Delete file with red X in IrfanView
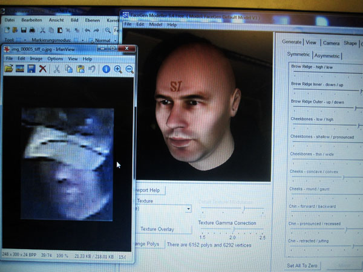The width and height of the screenshot is (363, 272). 42,69
